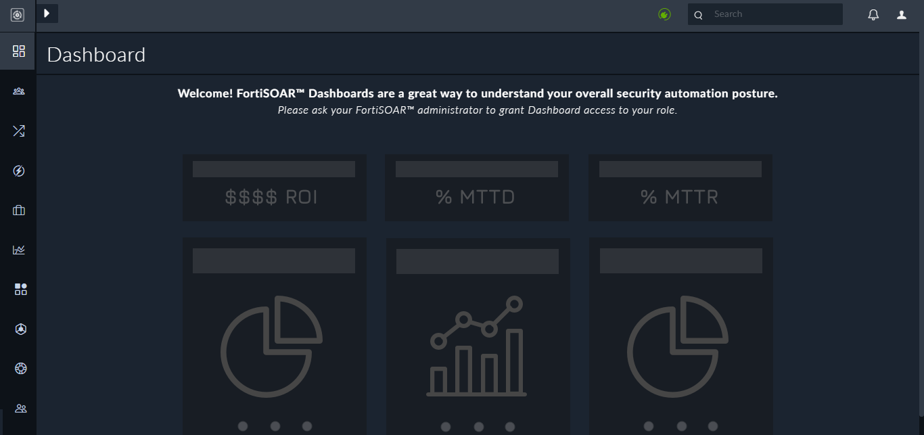Open the user profile dropdown

click(x=901, y=14)
